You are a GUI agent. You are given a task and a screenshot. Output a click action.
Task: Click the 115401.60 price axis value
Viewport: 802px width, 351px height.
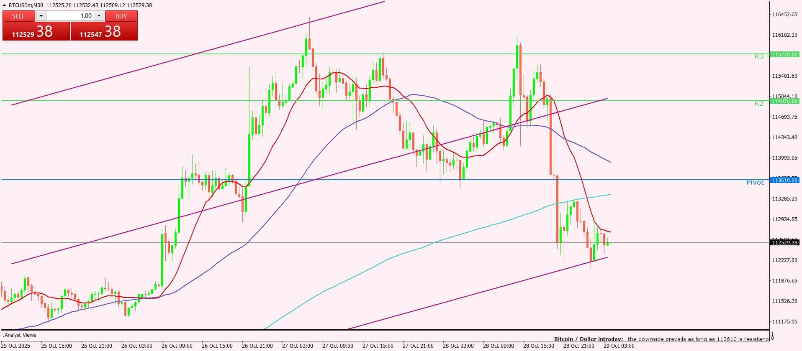tap(784, 76)
